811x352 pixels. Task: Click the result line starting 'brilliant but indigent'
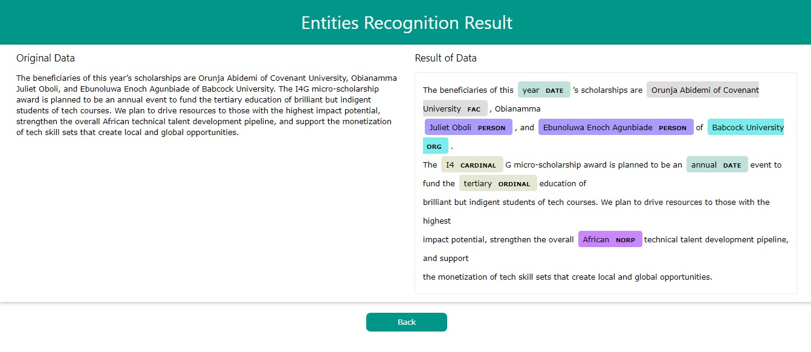[x=595, y=203]
